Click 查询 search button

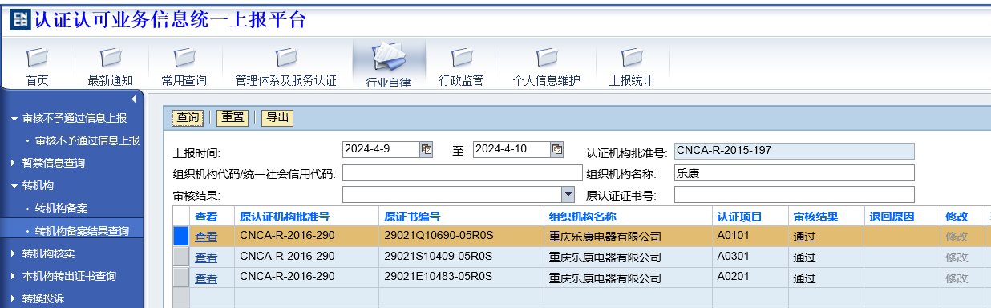click(188, 118)
